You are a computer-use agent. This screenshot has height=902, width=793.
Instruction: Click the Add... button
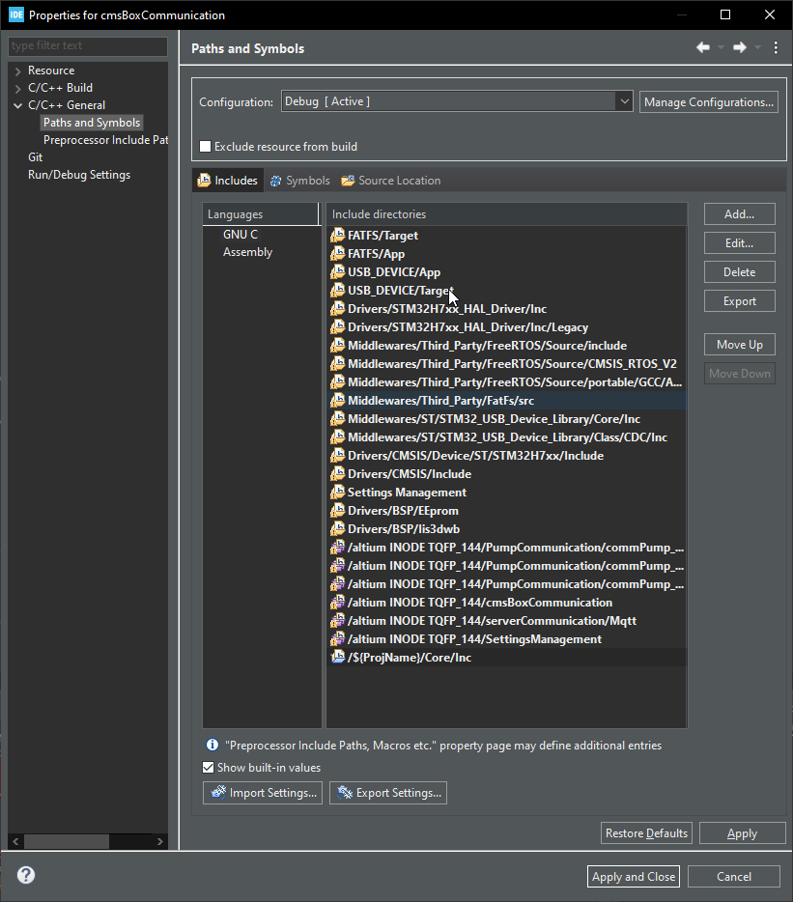(x=740, y=214)
